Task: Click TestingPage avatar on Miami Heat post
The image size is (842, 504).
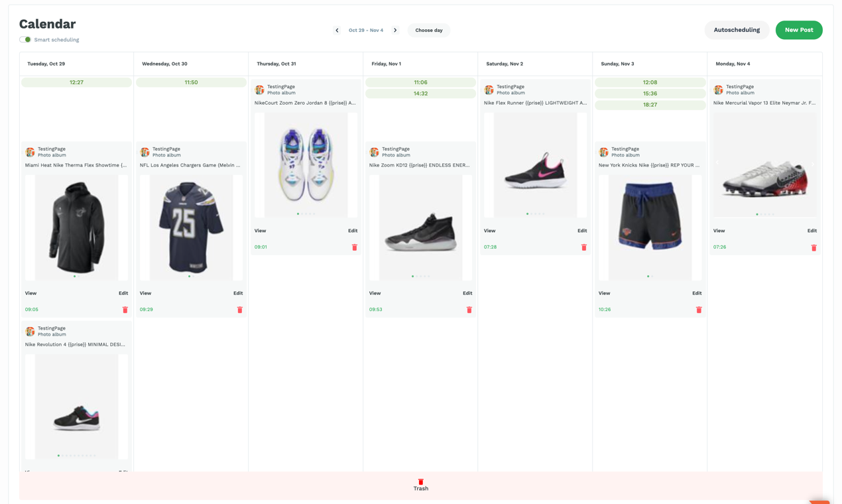Action: click(30, 152)
